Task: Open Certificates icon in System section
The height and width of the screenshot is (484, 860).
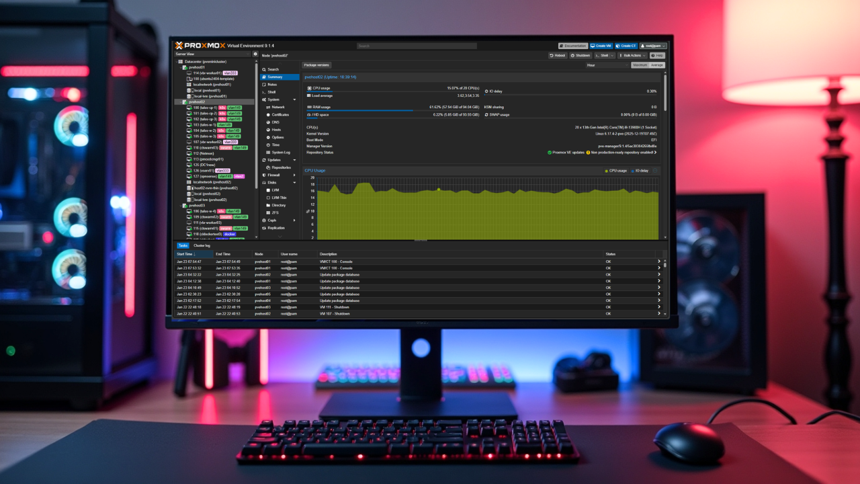Action: (x=269, y=115)
